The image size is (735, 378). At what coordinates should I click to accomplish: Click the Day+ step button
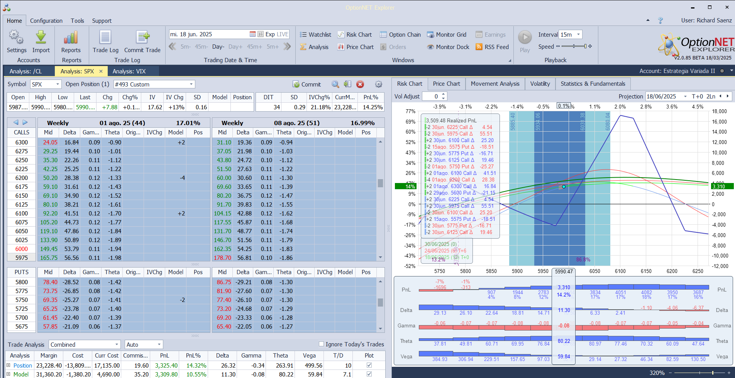coord(235,47)
